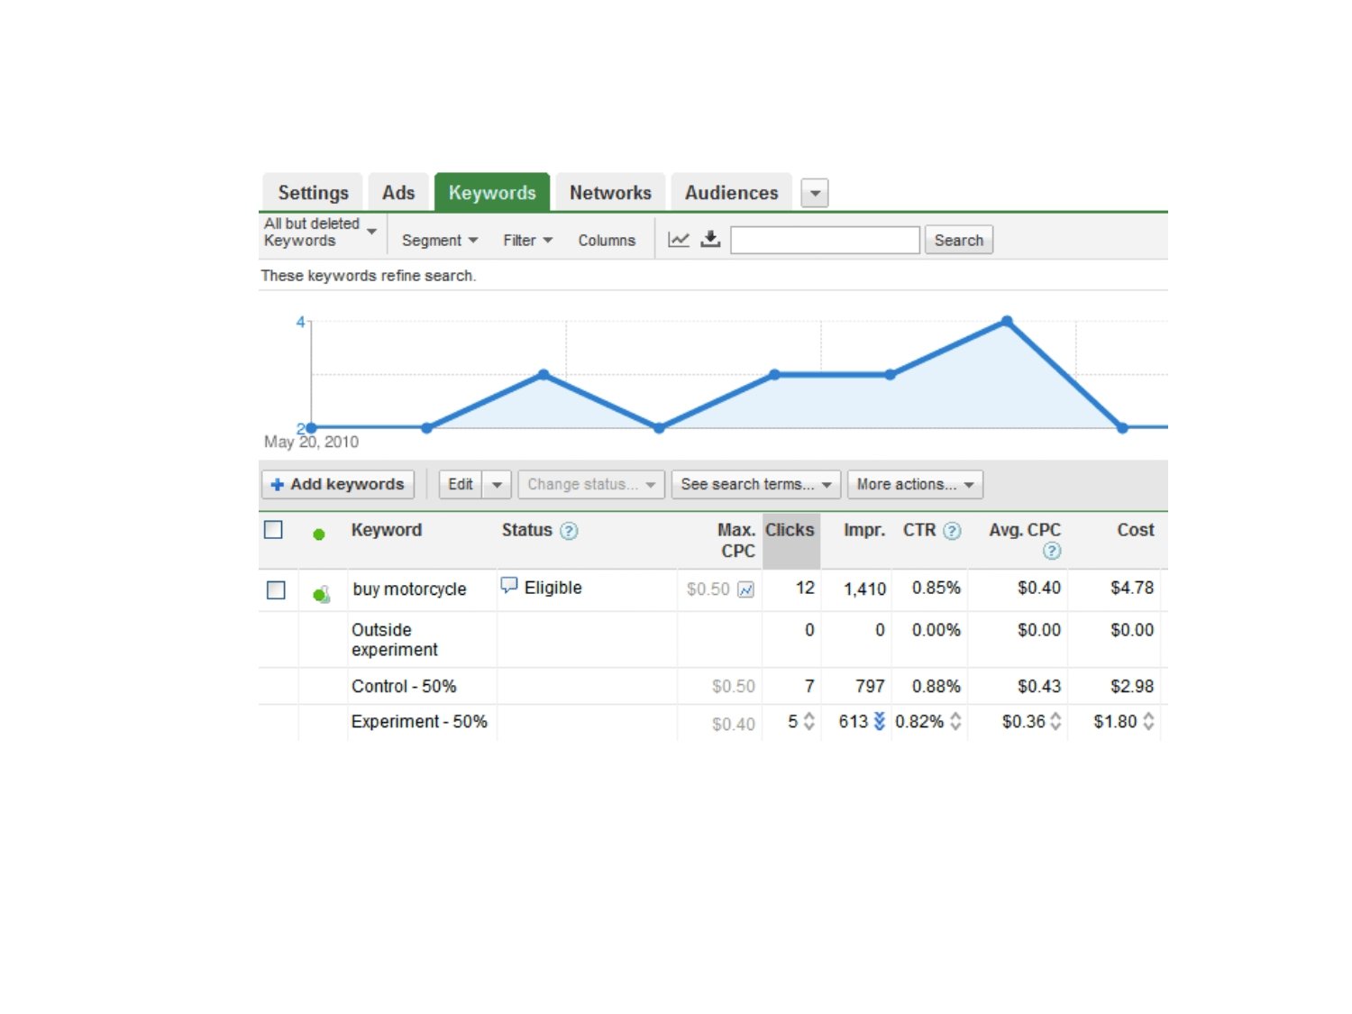Click the download report icon
The width and height of the screenshot is (1352, 1014).
point(710,239)
